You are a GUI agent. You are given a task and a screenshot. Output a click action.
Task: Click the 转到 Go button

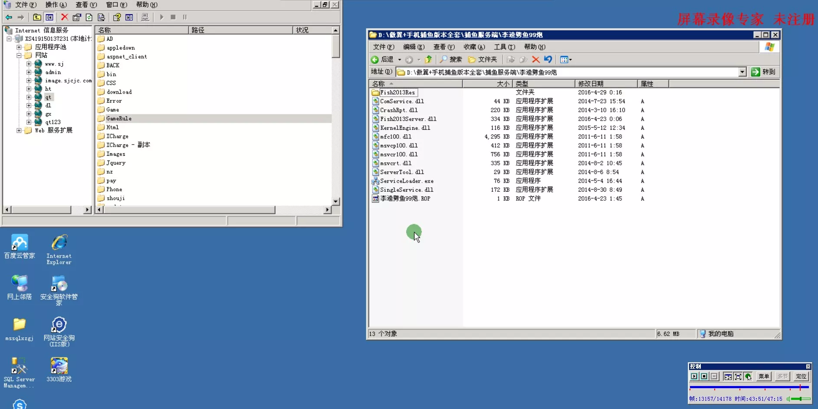(x=763, y=72)
